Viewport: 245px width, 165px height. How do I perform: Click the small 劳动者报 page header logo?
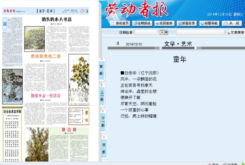click(x=10, y=11)
